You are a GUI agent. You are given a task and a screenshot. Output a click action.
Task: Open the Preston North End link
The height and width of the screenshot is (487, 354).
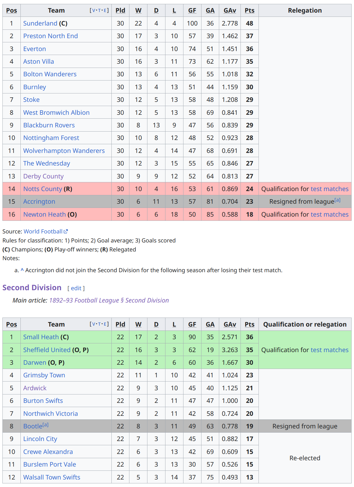point(50,36)
